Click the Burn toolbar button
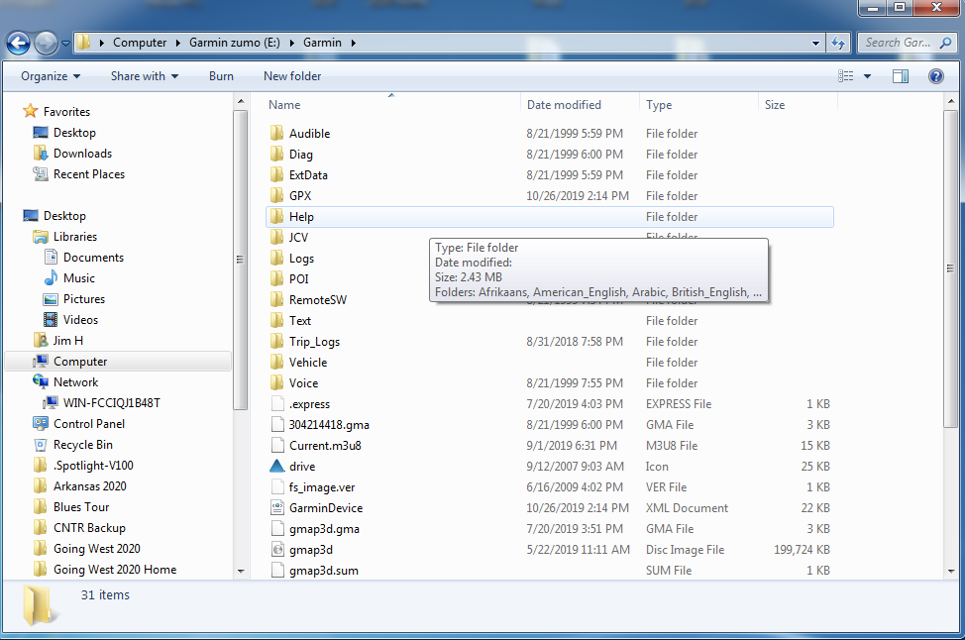Viewport: 965px width, 640px height. tap(221, 76)
